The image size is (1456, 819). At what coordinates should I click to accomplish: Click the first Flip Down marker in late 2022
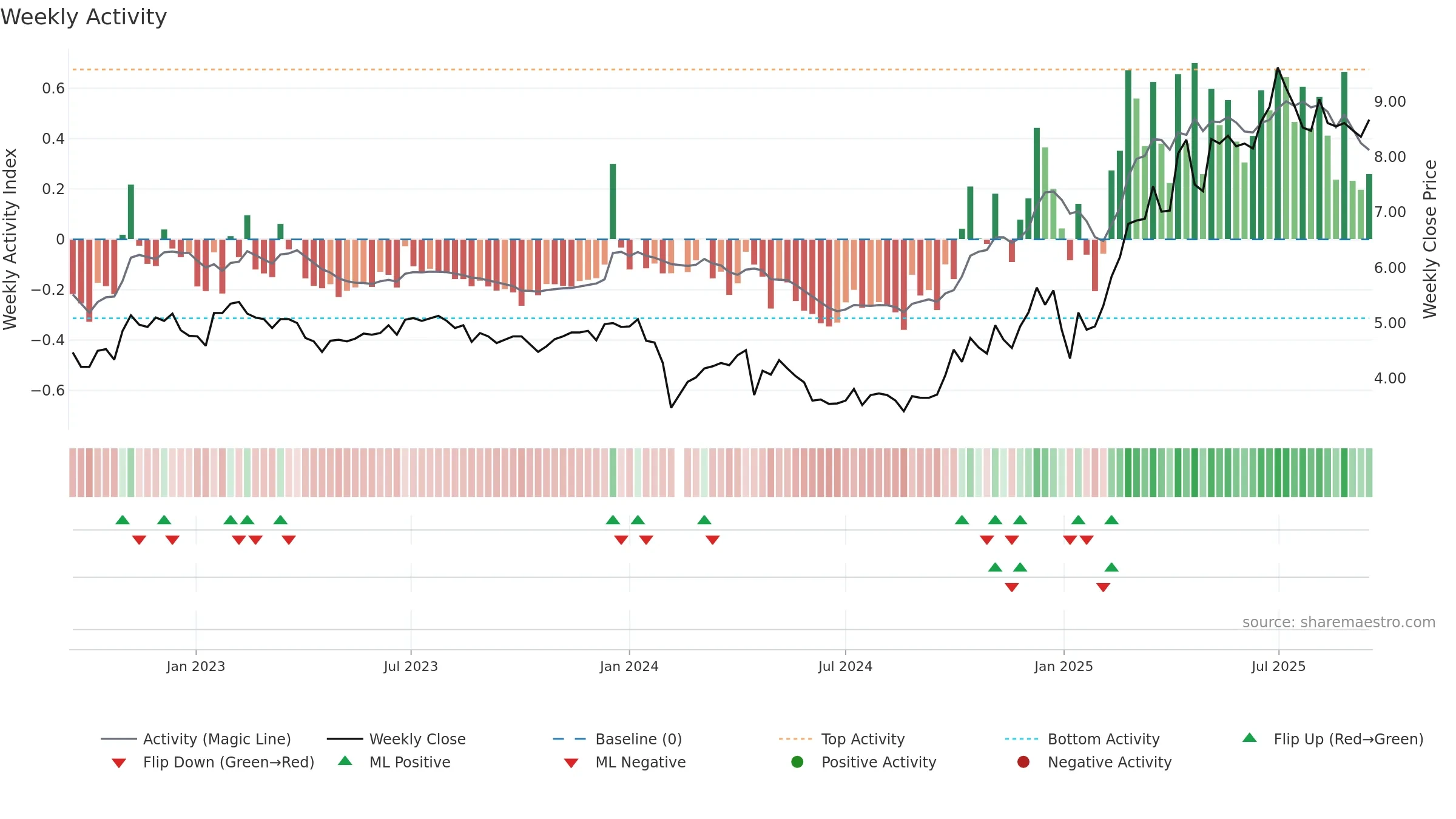coord(139,539)
